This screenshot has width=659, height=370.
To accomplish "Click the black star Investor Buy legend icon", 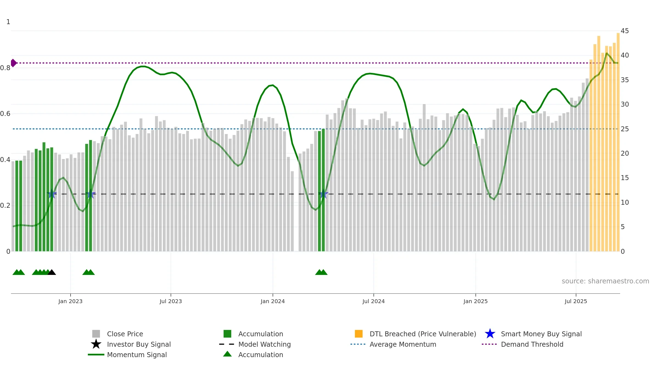I will click(96, 344).
